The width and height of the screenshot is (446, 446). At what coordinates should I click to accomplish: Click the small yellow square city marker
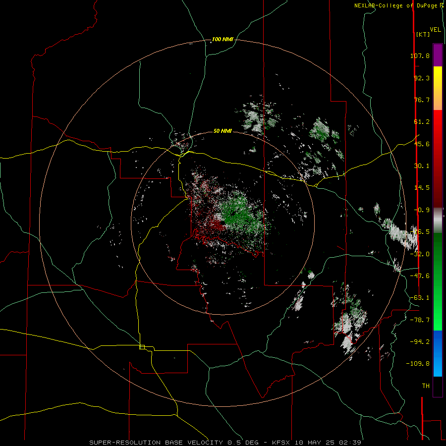[142, 347]
